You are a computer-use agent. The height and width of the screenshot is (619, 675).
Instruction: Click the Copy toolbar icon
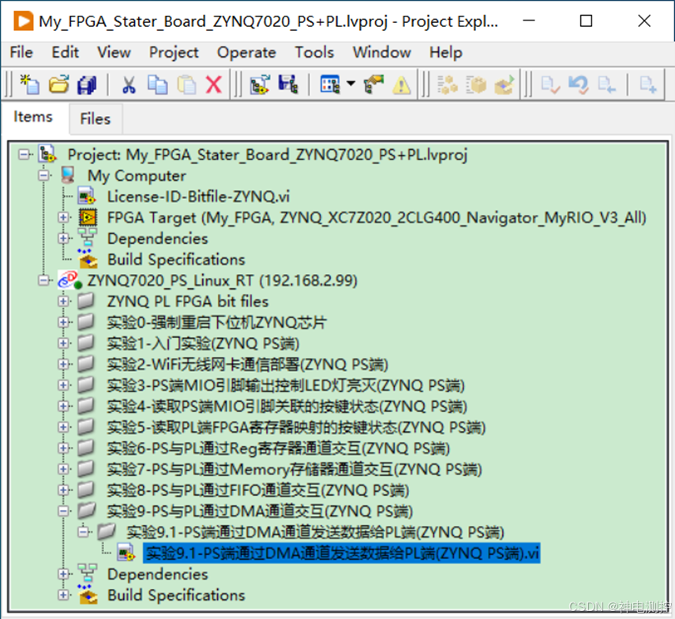click(x=158, y=84)
